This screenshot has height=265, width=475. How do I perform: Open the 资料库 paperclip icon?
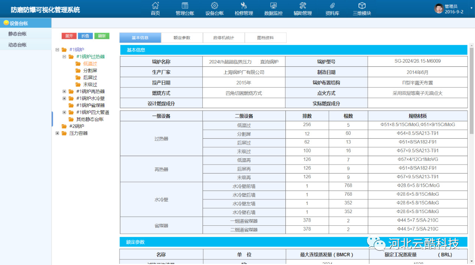pos(332,6)
